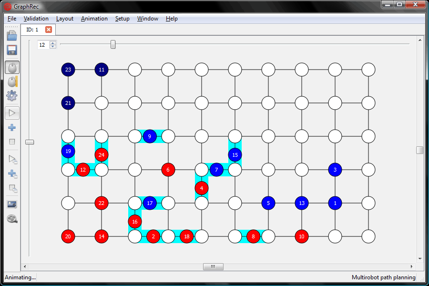429x286 pixels.
Task: Click the blue robot node 7
Action: tap(216, 170)
